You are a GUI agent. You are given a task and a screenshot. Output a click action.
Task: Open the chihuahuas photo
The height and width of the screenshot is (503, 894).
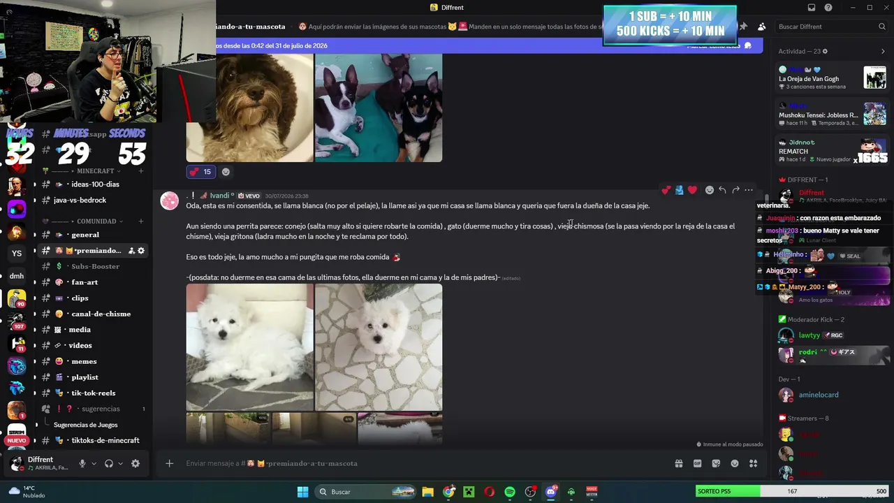(x=379, y=108)
